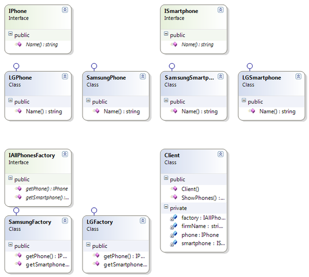Toggle the public section of LGSmartphone

coord(244,101)
